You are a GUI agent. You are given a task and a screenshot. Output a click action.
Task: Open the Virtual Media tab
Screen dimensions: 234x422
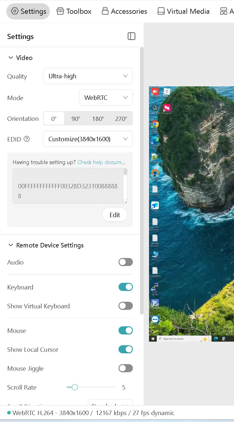tap(183, 11)
